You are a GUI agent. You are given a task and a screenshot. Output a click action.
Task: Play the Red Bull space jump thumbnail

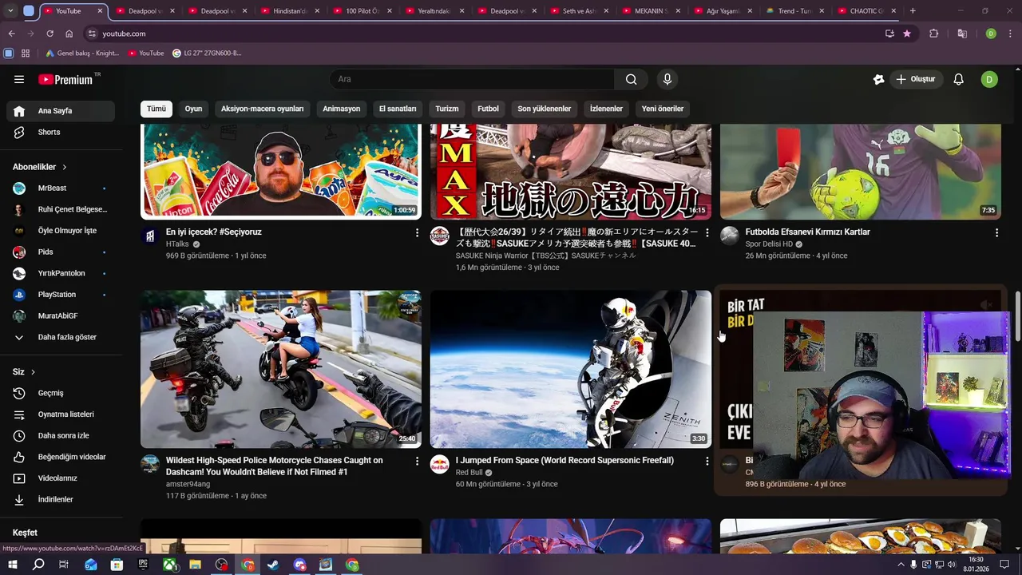click(571, 369)
